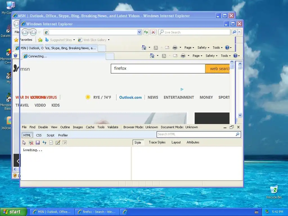Click the Home icon in the MSN tab row
This screenshot has height=216, width=288.
pyautogui.click(x=144, y=48)
